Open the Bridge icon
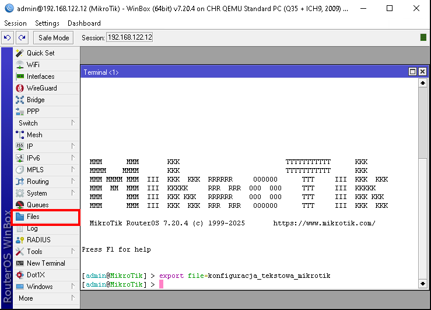Screen dimensions: 431x310 point(20,100)
